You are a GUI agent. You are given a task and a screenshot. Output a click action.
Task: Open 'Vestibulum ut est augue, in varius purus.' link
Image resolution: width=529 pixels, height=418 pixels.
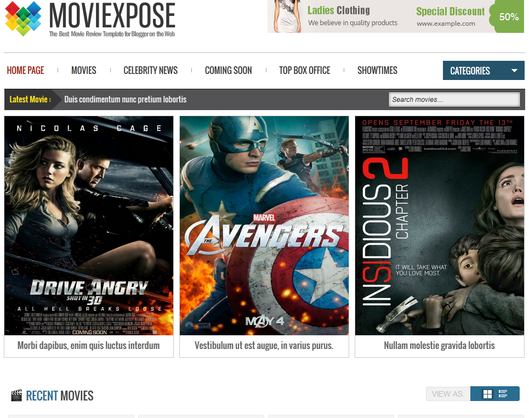click(264, 346)
